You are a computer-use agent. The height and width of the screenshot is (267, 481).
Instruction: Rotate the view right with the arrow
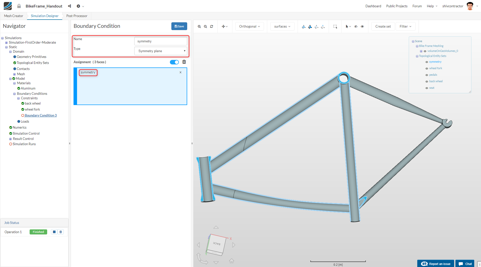coord(234,245)
